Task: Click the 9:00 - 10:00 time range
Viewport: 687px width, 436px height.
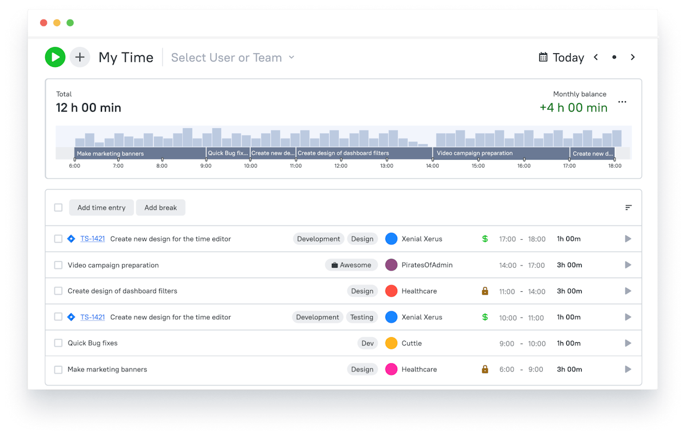Action: (x=523, y=344)
